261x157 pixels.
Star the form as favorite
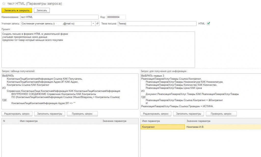point(4,4)
